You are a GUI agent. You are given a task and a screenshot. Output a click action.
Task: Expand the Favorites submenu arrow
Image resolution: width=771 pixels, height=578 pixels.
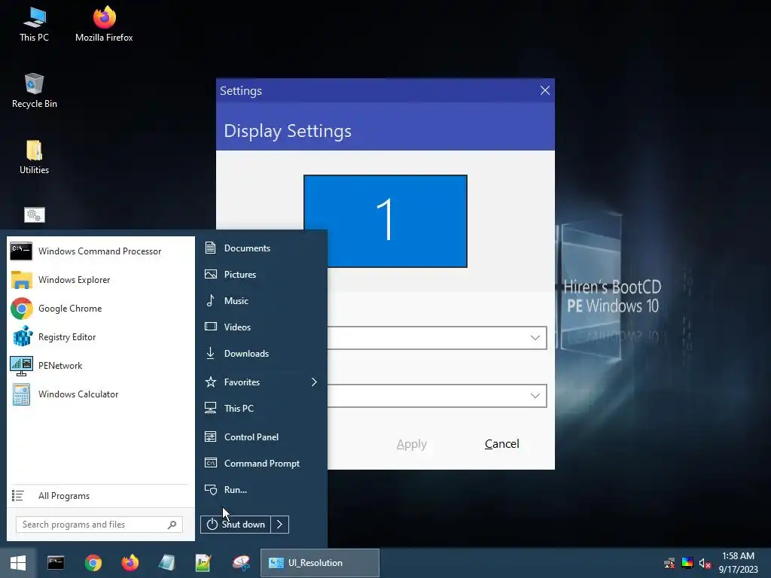pos(314,382)
